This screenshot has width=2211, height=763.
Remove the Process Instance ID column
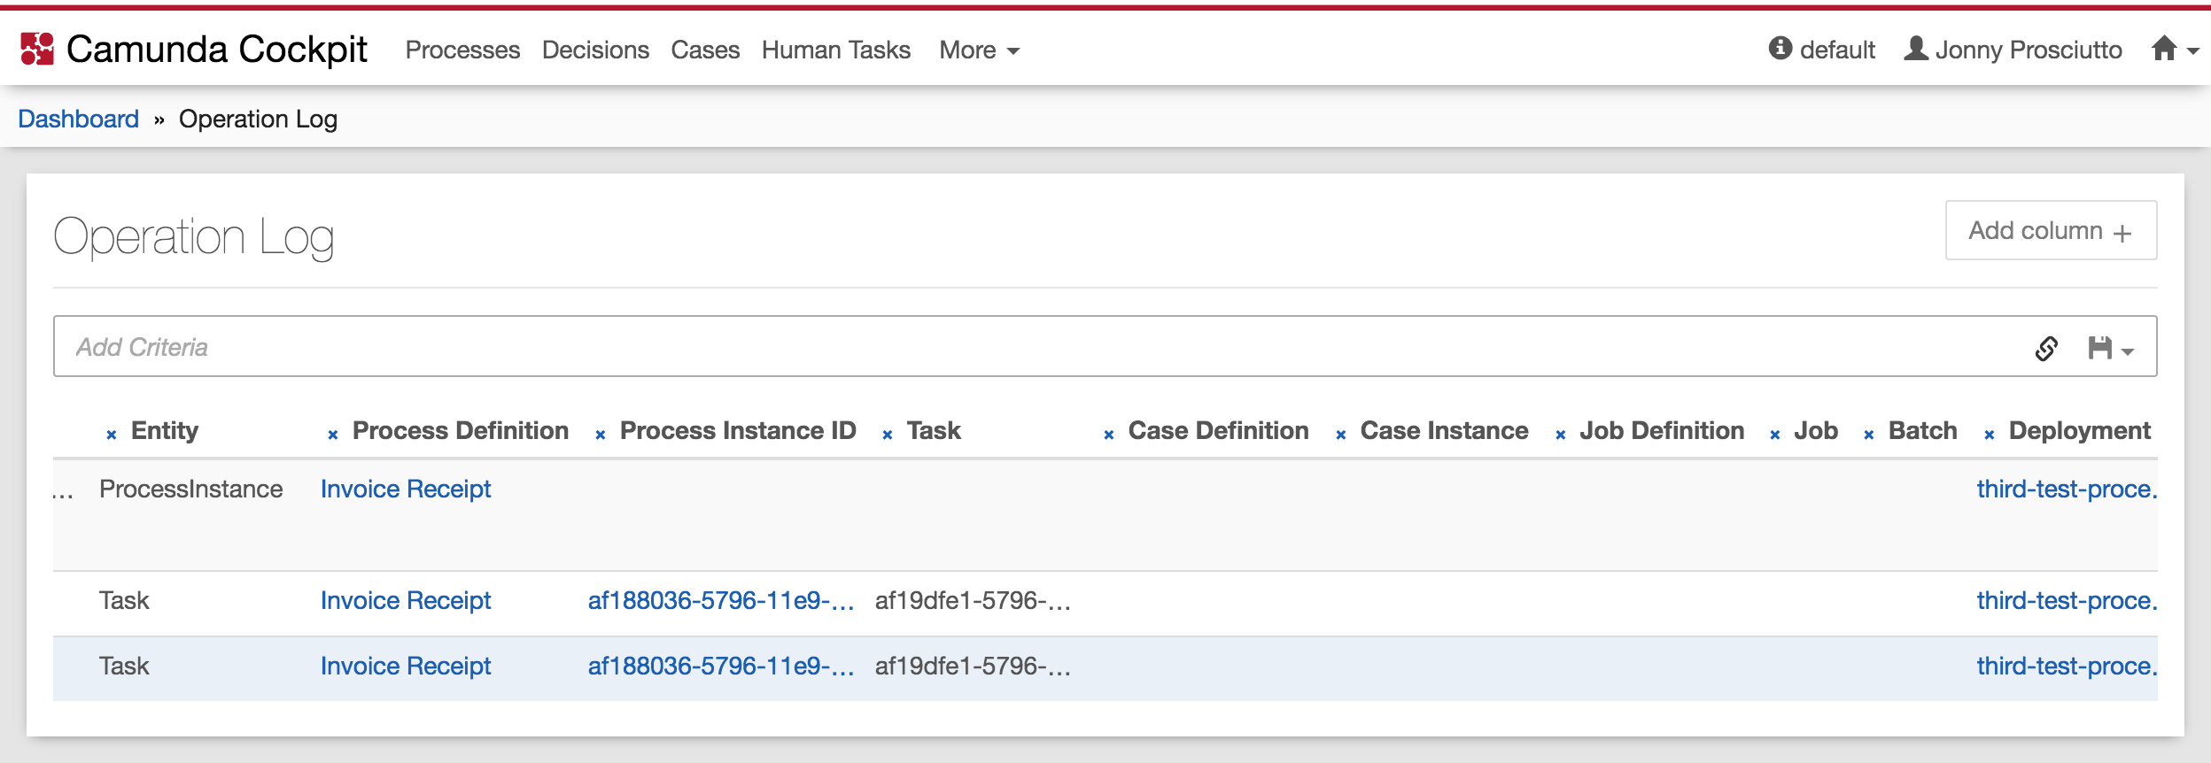pos(601,435)
